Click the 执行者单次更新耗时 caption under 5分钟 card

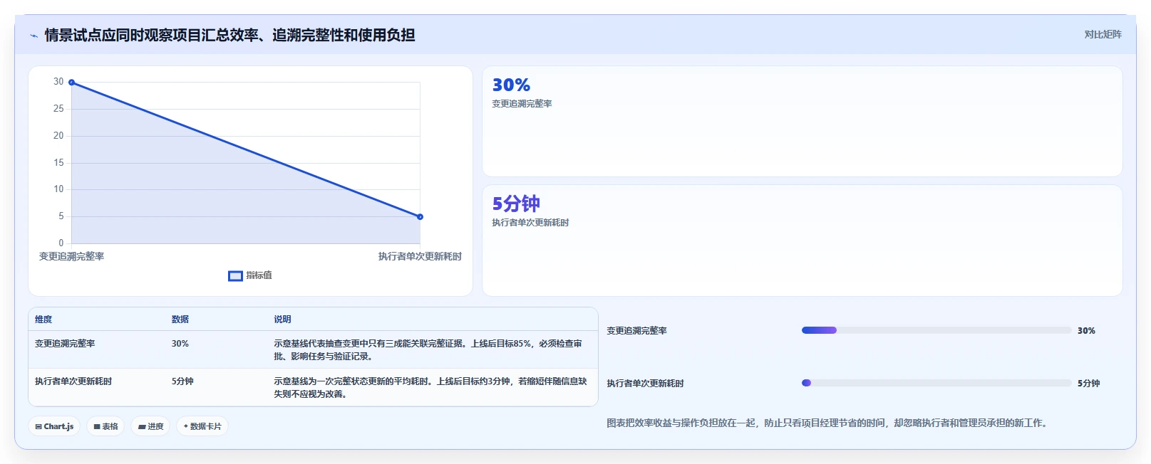(530, 223)
